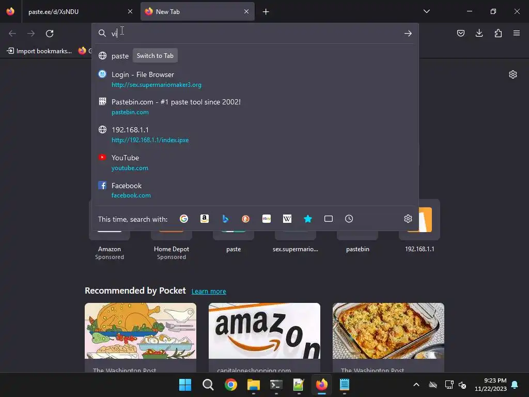
Task: Personalize new tab via gear icon
Action: pos(513,74)
